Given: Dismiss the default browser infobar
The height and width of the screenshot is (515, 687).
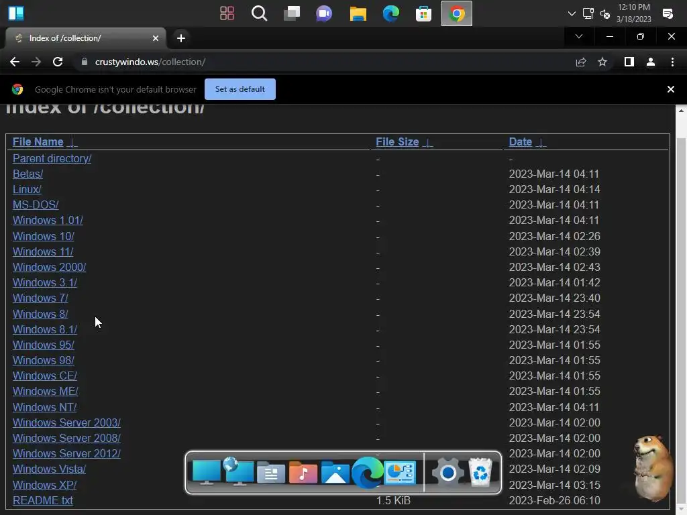Looking at the screenshot, I should (670, 89).
